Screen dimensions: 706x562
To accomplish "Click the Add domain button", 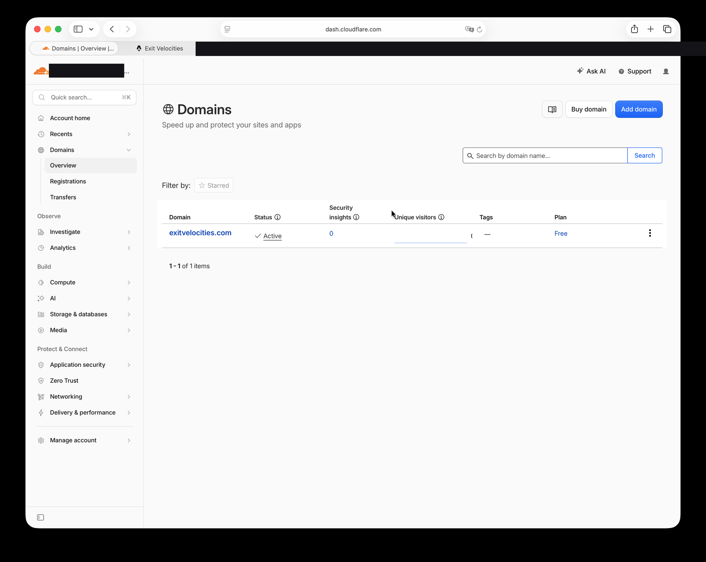I will click(639, 109).
